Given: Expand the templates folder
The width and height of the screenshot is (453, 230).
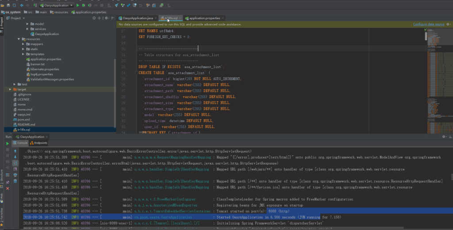Looking at the screenshot, I should pyautogui.click(x=23, y=54).
